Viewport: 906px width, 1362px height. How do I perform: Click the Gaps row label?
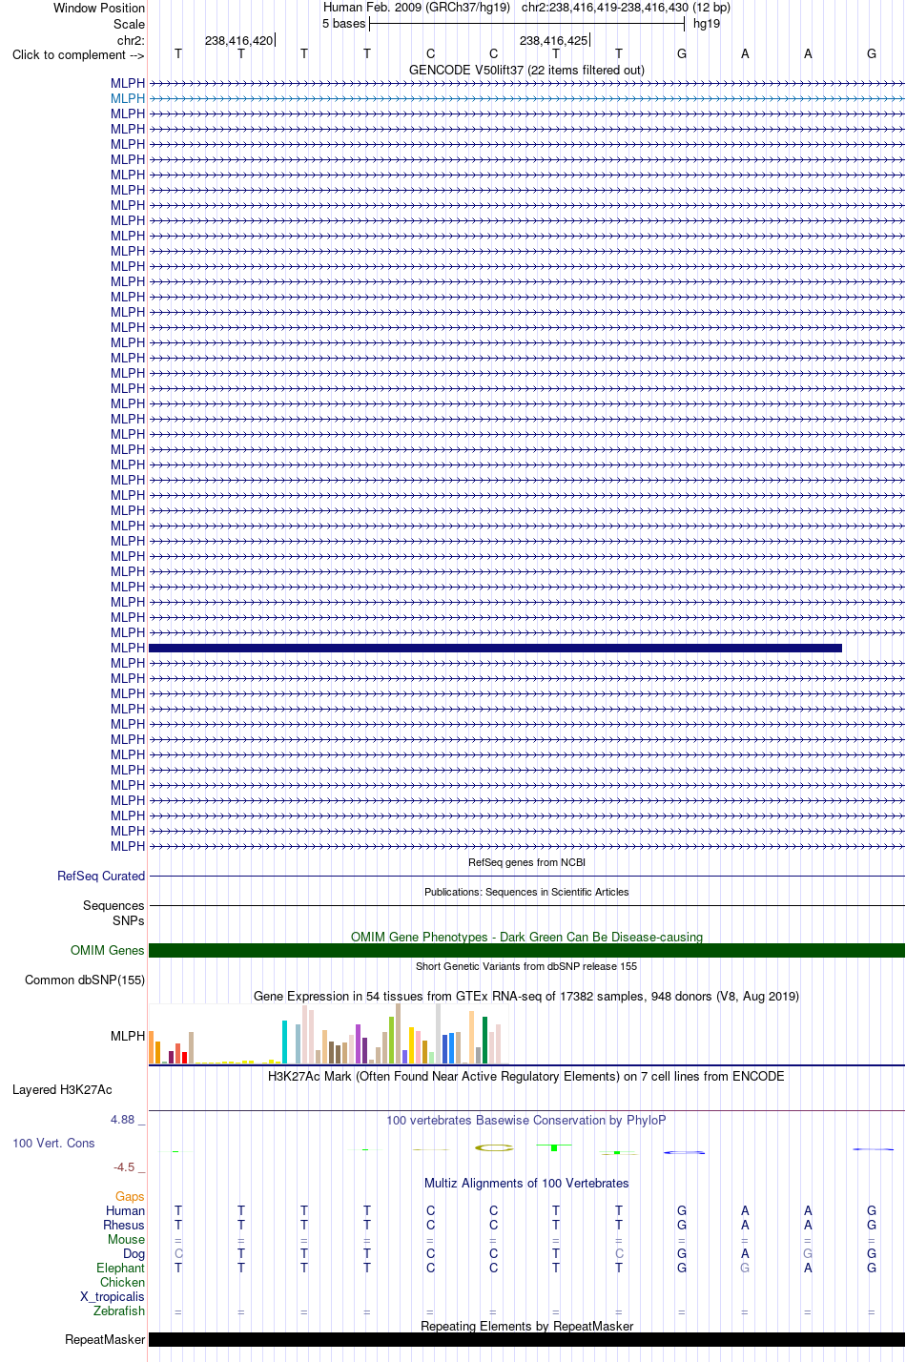pyautogui.click(x=130, y=1196)
